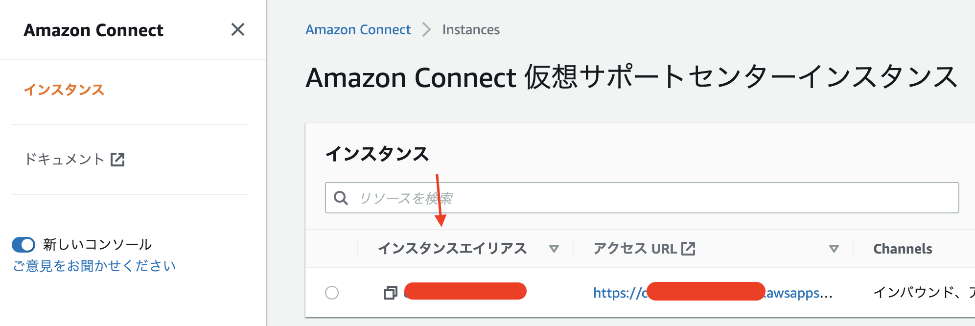
Task: Open the ドキュメント documentation page
Action: 65,159
